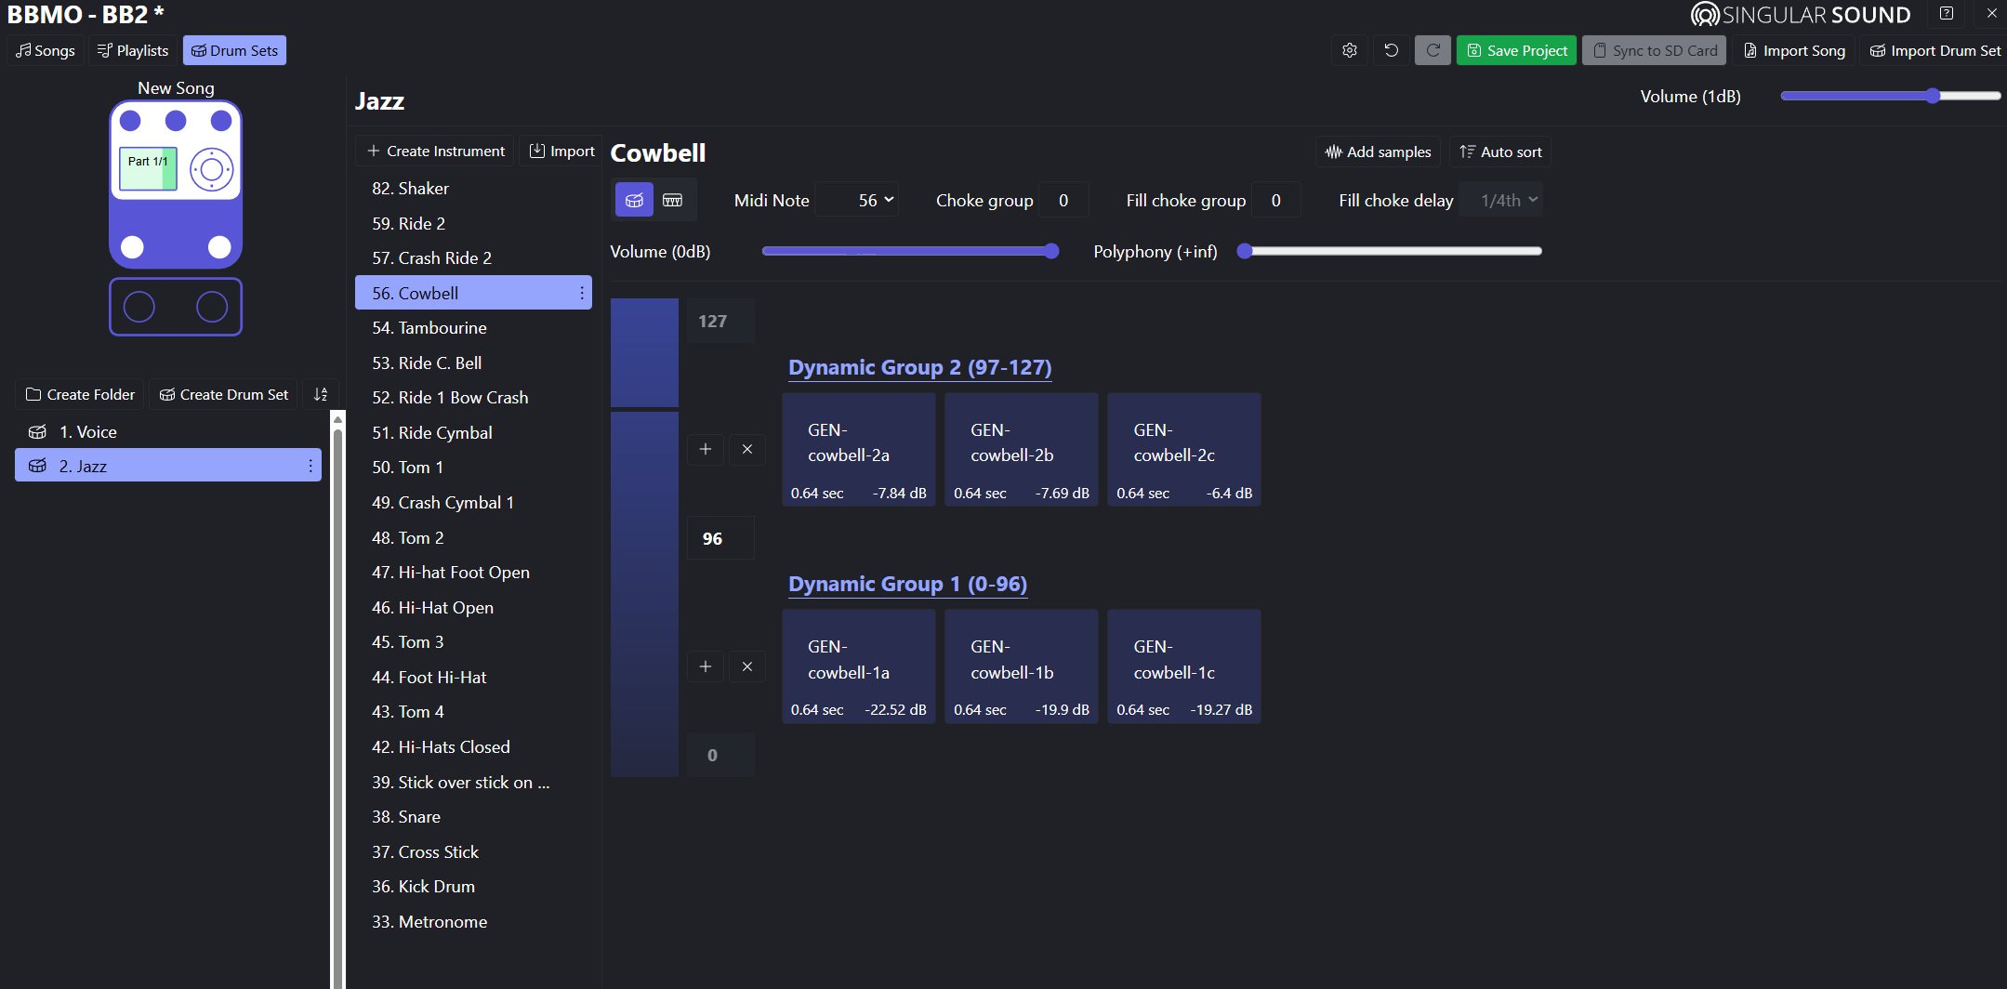Switch to the Drum Sets tab

click(x=234, y=50)
